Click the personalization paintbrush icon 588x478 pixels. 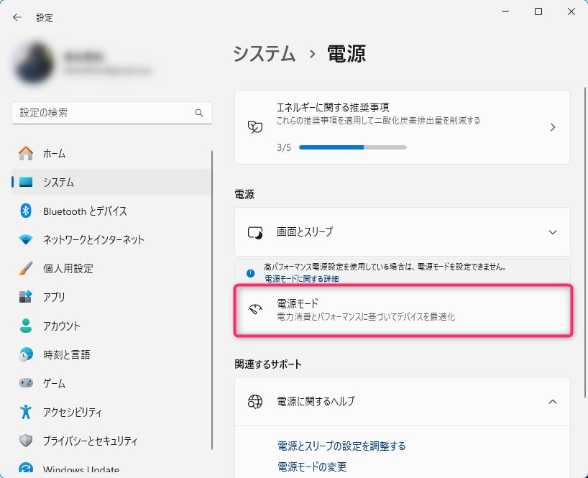tap(26, 268)
